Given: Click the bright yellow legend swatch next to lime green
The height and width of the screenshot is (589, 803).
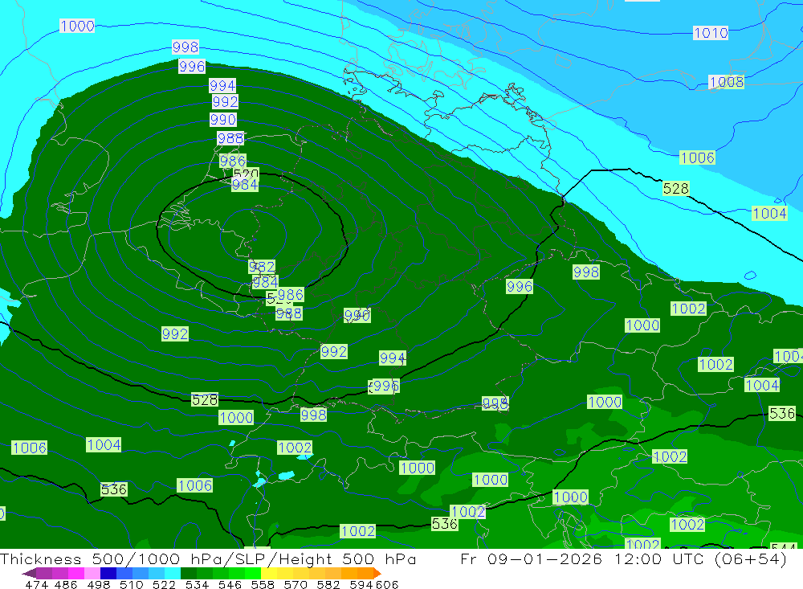Looking at the screenshot, I should (x=269, y=573).
